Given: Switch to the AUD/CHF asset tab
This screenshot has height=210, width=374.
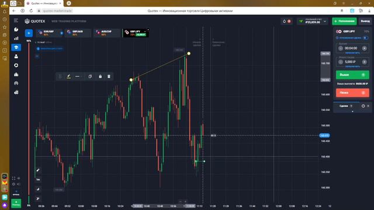Looking at the screenshot, I should point(106,33).
